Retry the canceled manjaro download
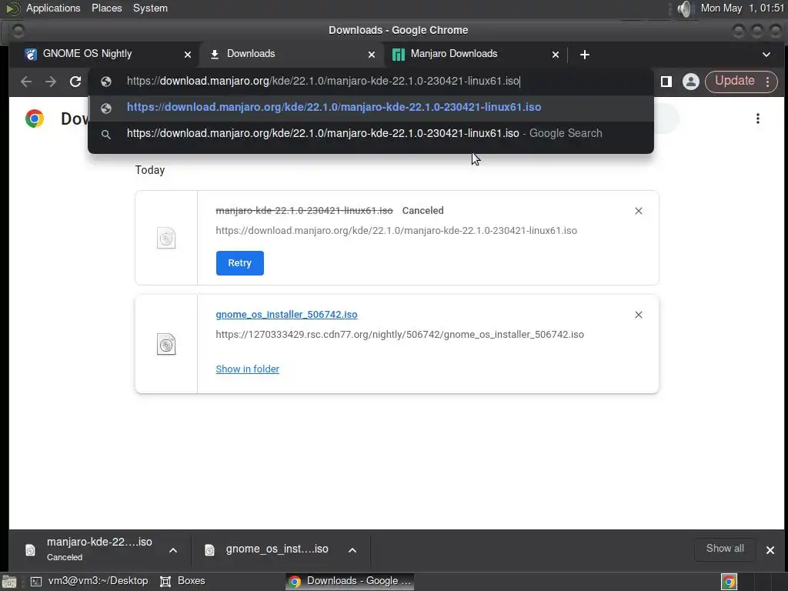Screen dimensions: 788x591 click(240, 263)
